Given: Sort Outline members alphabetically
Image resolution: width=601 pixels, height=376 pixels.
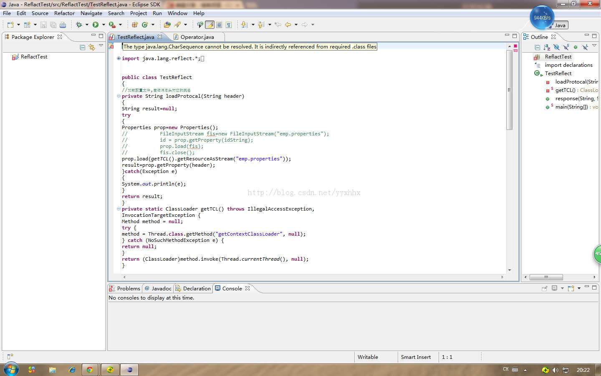Looking at the screenshot, I should click(x=547, y=47).
